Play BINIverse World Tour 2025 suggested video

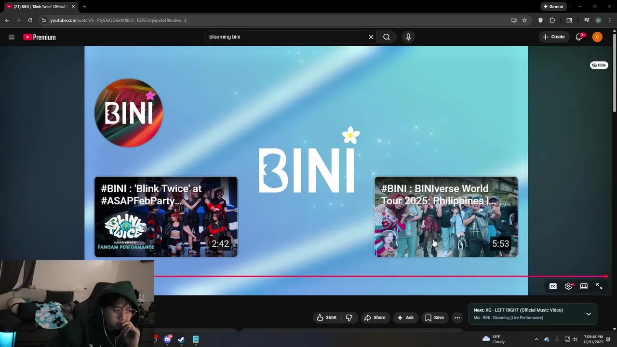click(446, 217)
